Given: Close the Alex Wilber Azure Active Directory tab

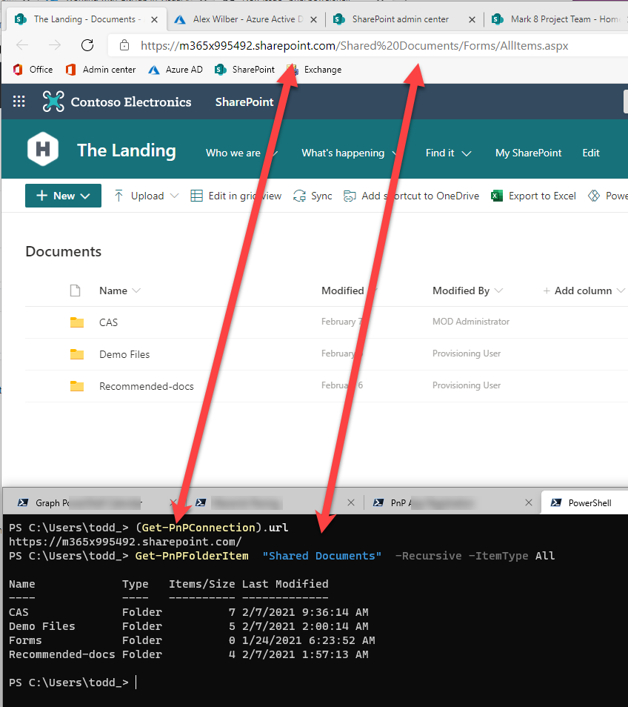Looking at the screenshot, I should pos(313,19).
